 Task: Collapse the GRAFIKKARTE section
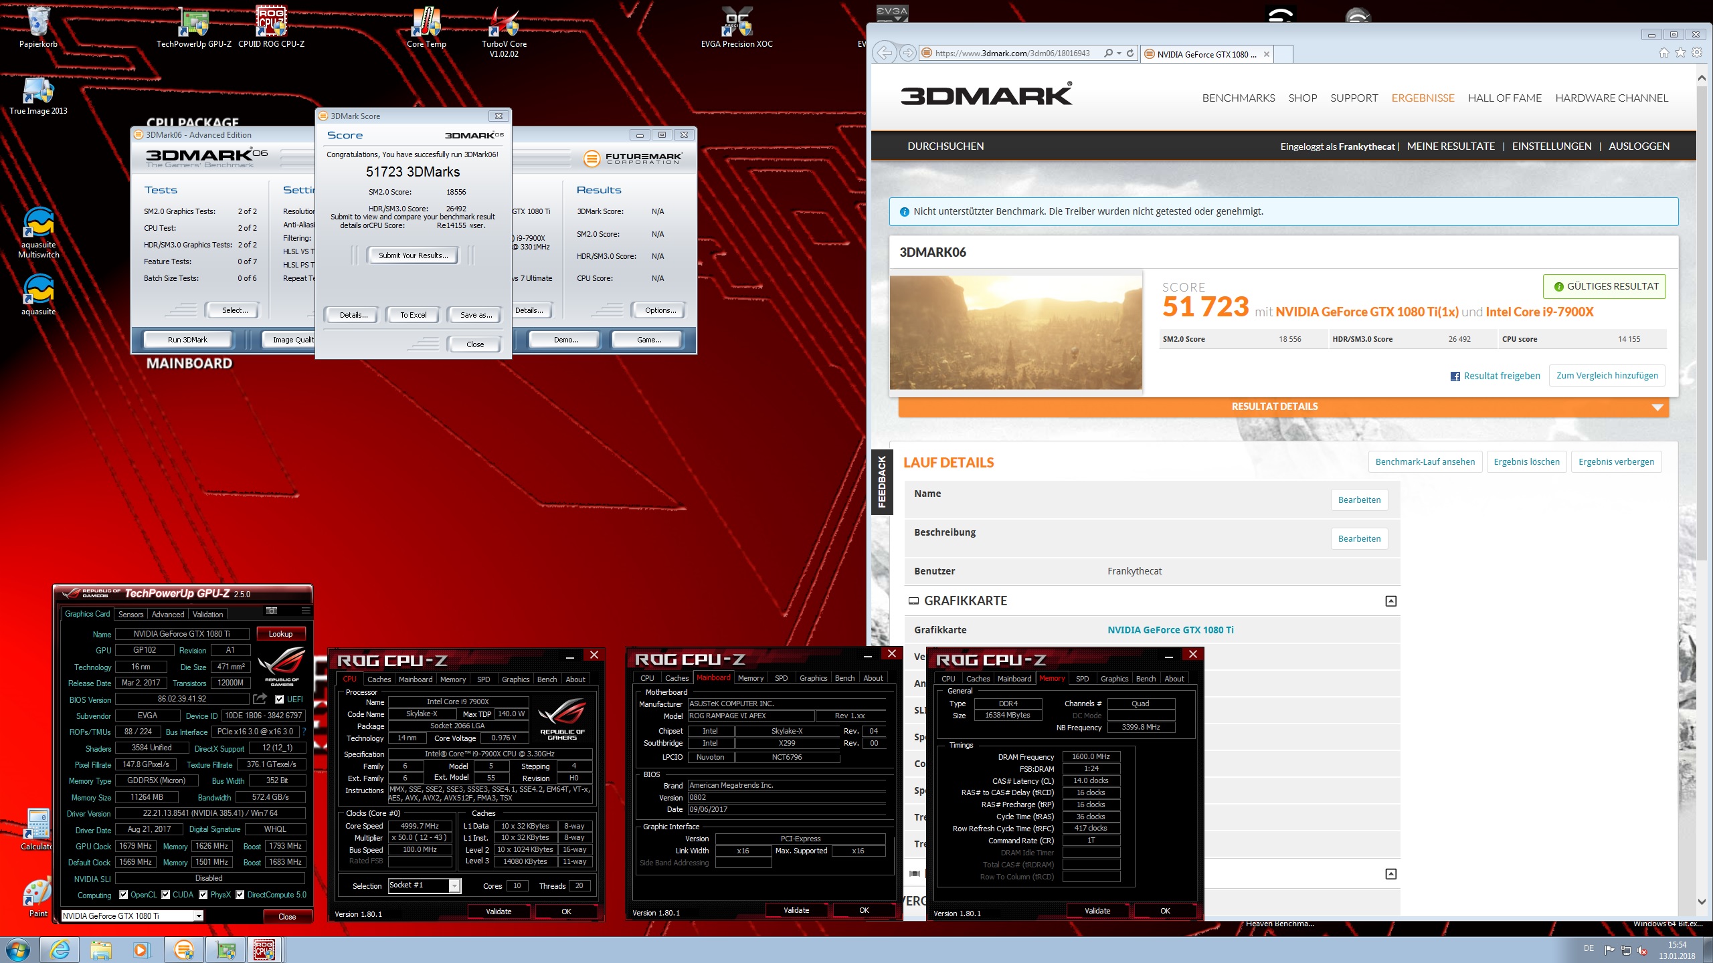click(x=1390, y=601)
